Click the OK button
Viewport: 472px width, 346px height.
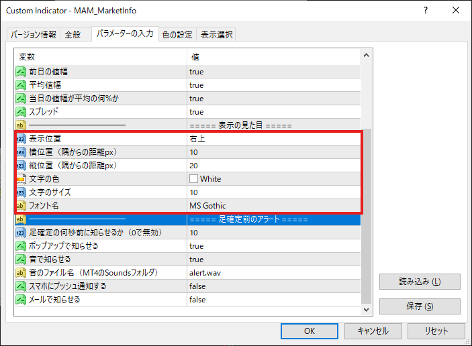[x=309, y=331]
